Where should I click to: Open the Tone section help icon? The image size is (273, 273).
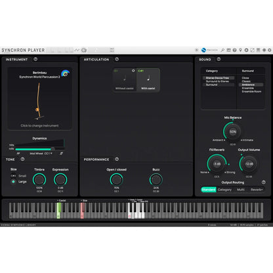pos(22,159)
